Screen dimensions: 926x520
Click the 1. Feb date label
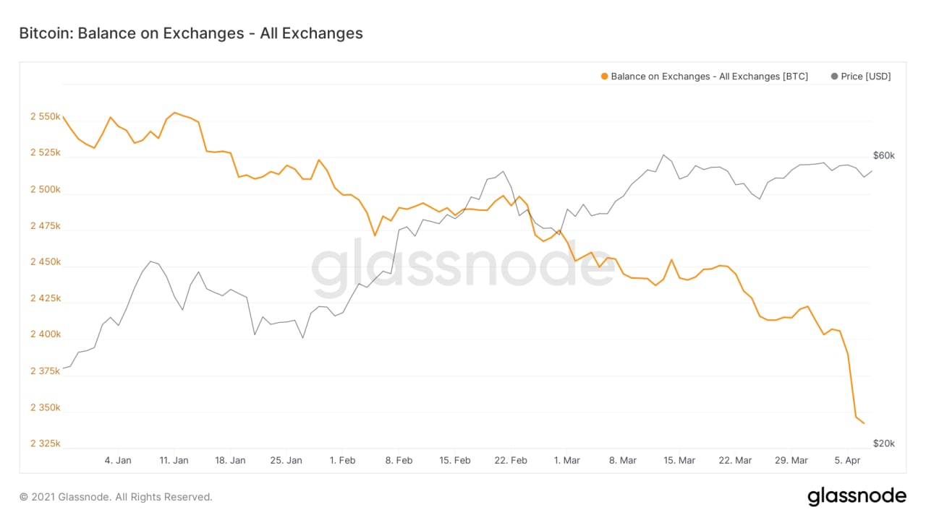tap(342, 460)
